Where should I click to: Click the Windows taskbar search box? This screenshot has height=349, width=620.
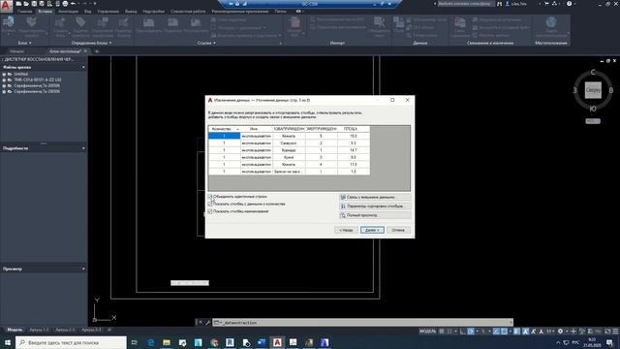click(x=71, y=342)
